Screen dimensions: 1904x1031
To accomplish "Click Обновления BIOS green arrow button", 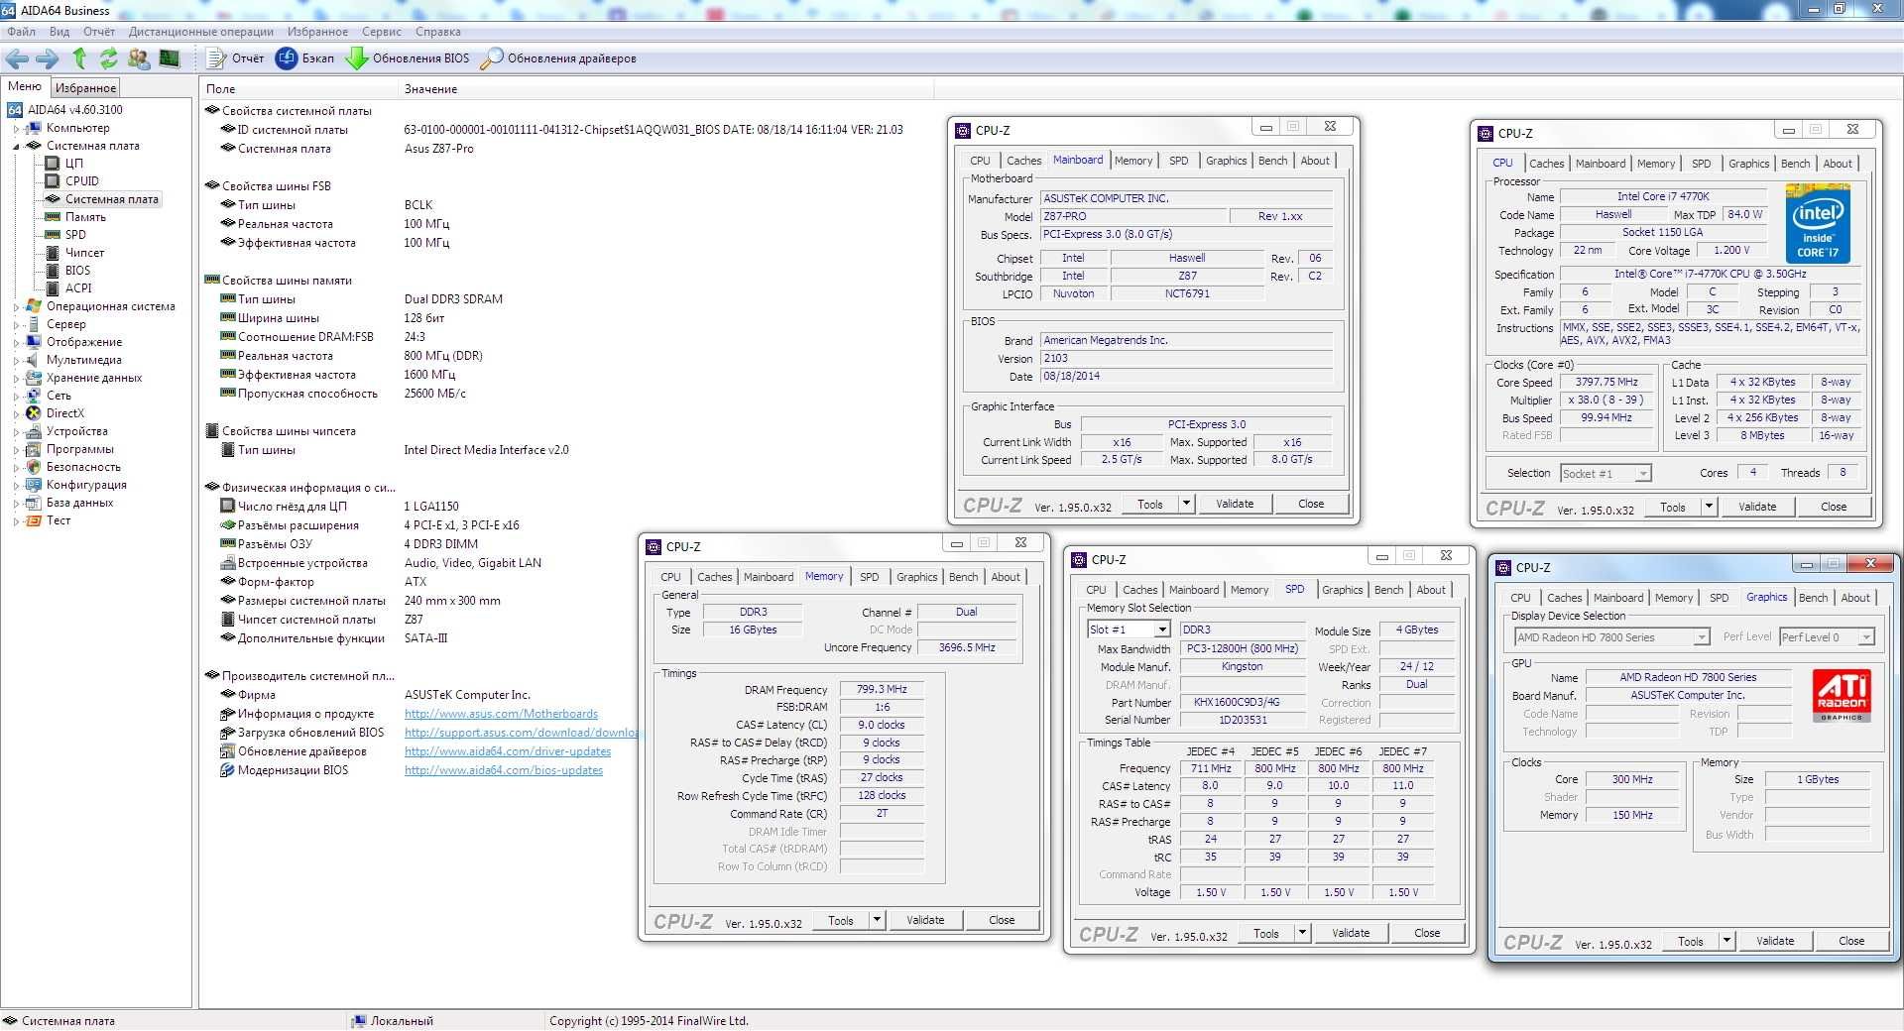I will click(408, 58).
